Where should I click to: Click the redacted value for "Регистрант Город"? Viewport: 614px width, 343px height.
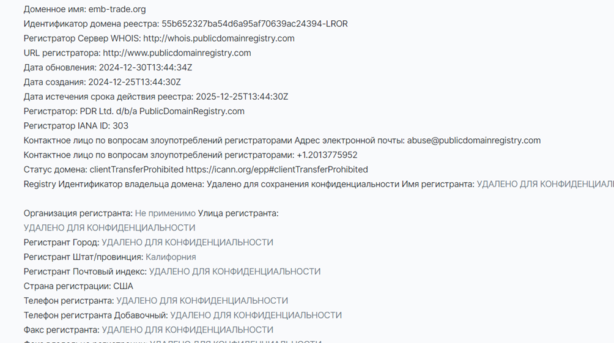pos(187,243)
